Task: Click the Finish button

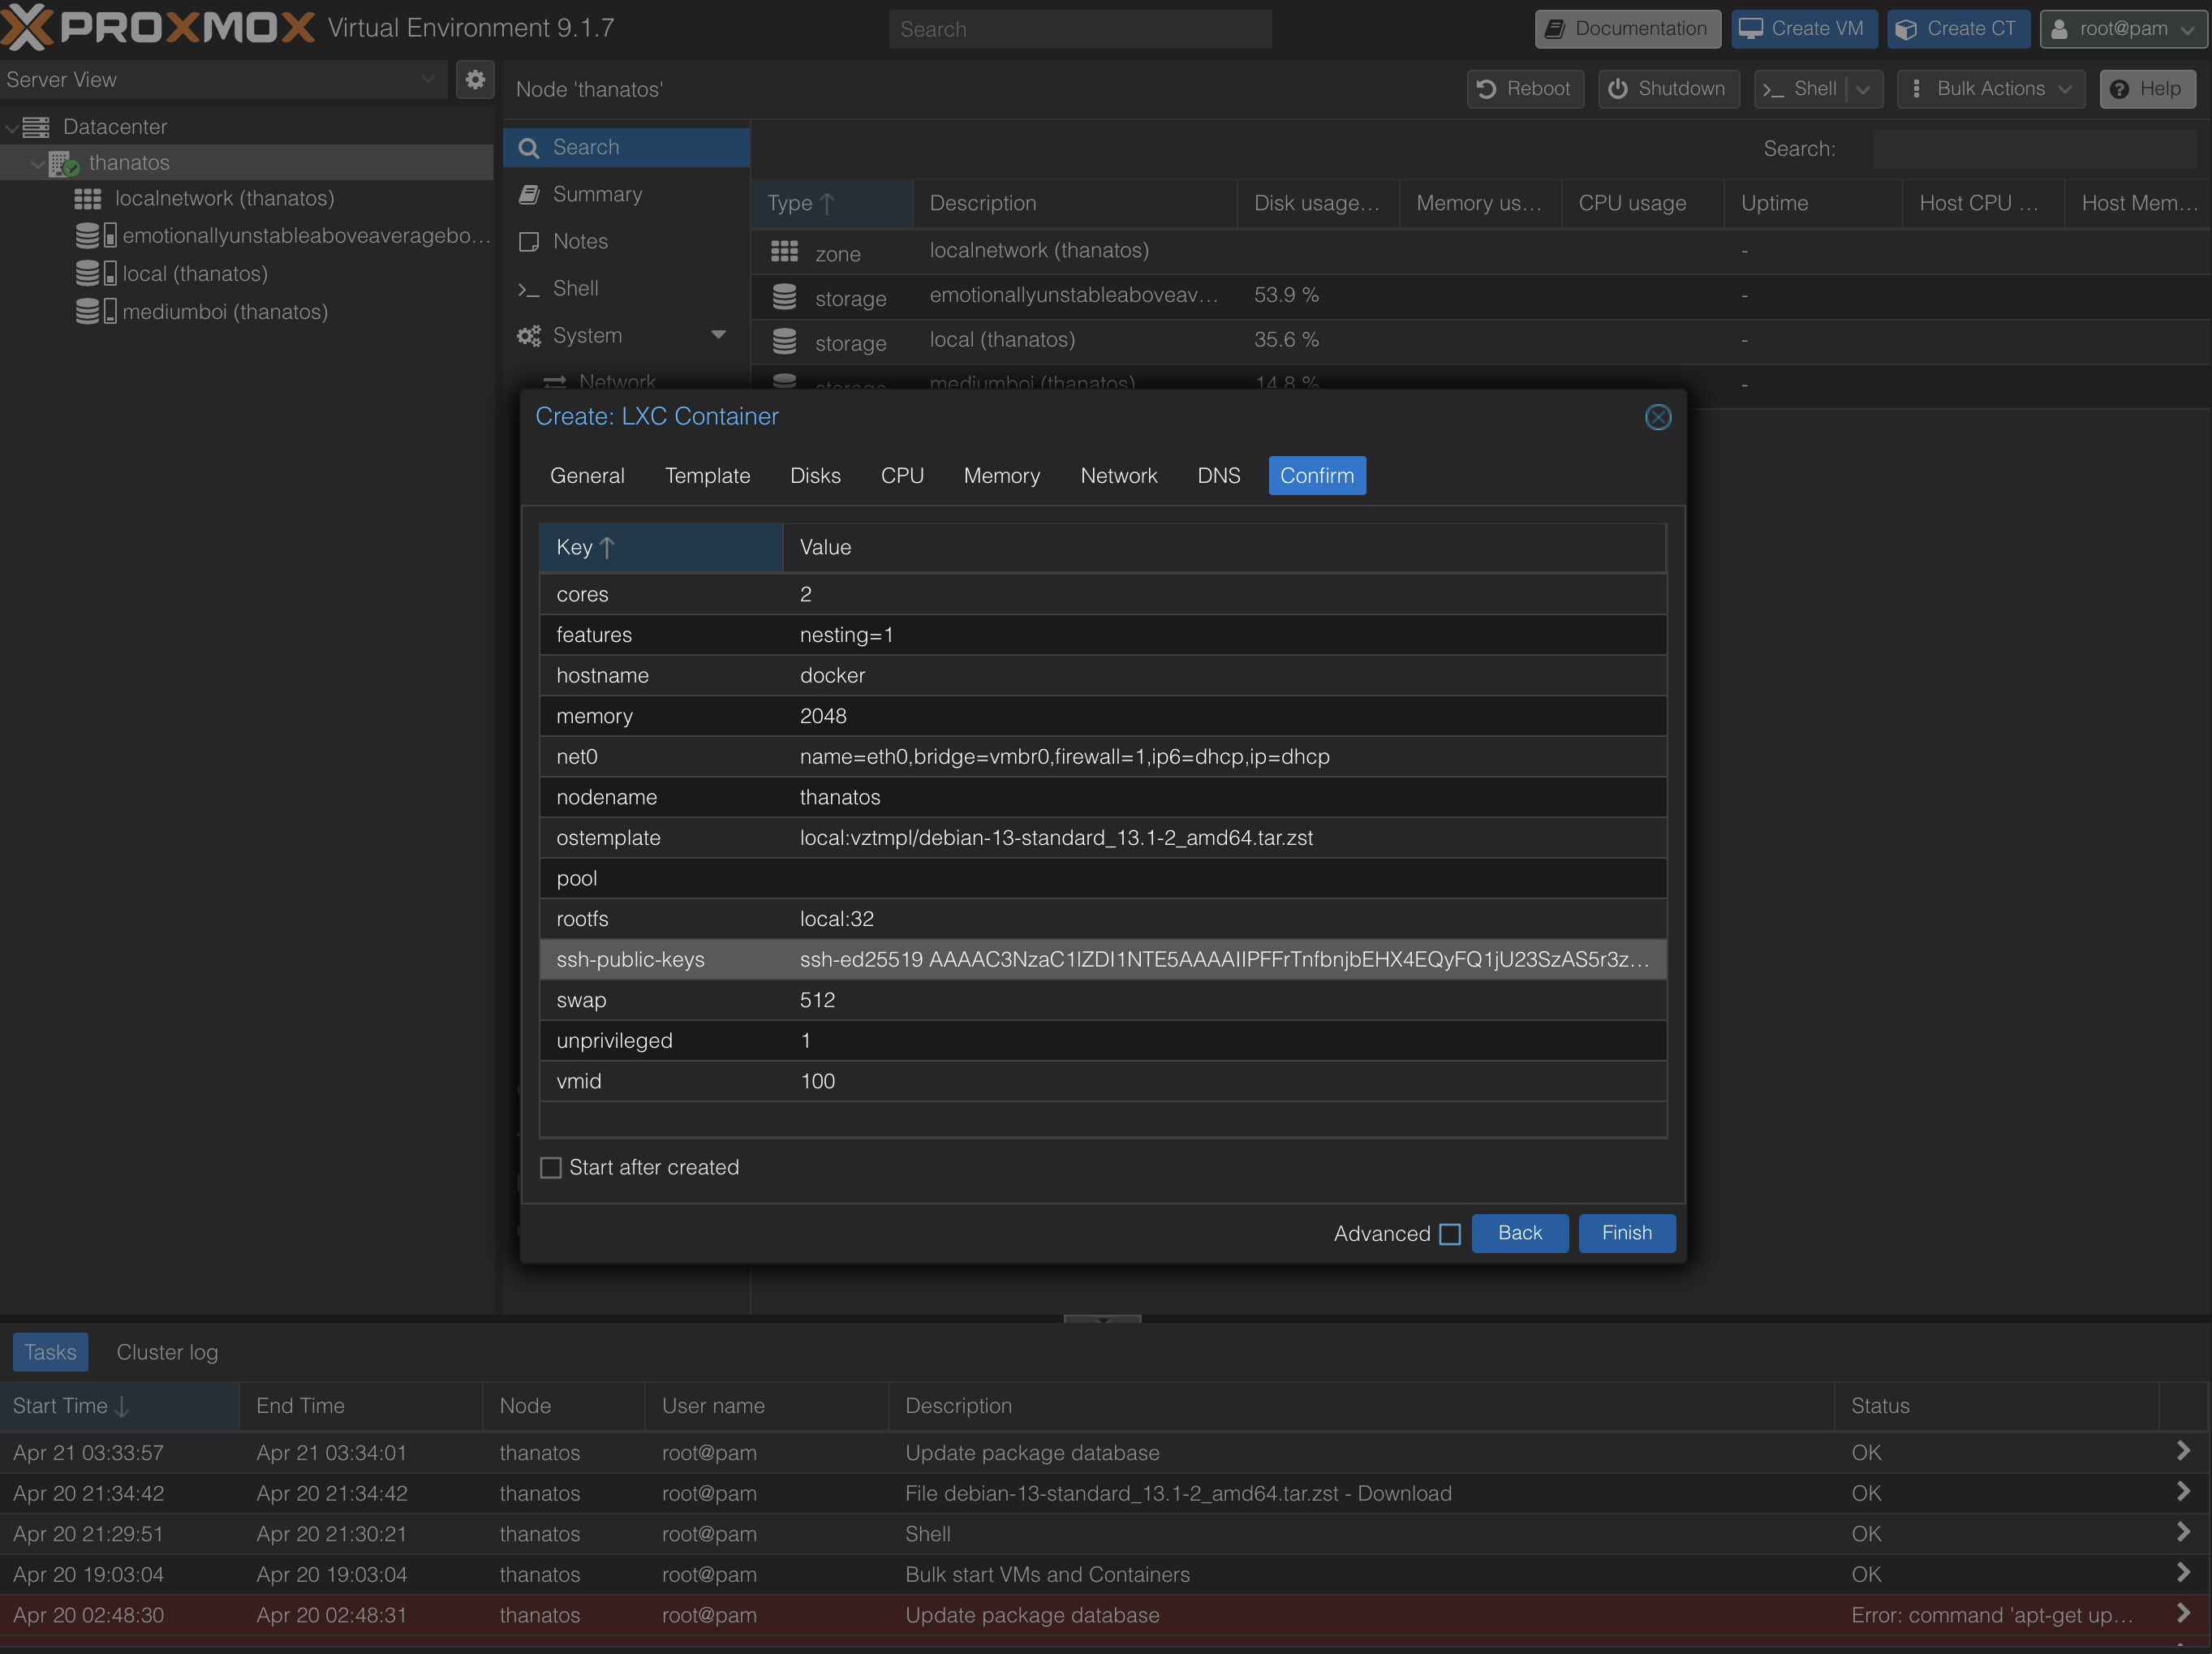Action: tap(1627, 1234)
